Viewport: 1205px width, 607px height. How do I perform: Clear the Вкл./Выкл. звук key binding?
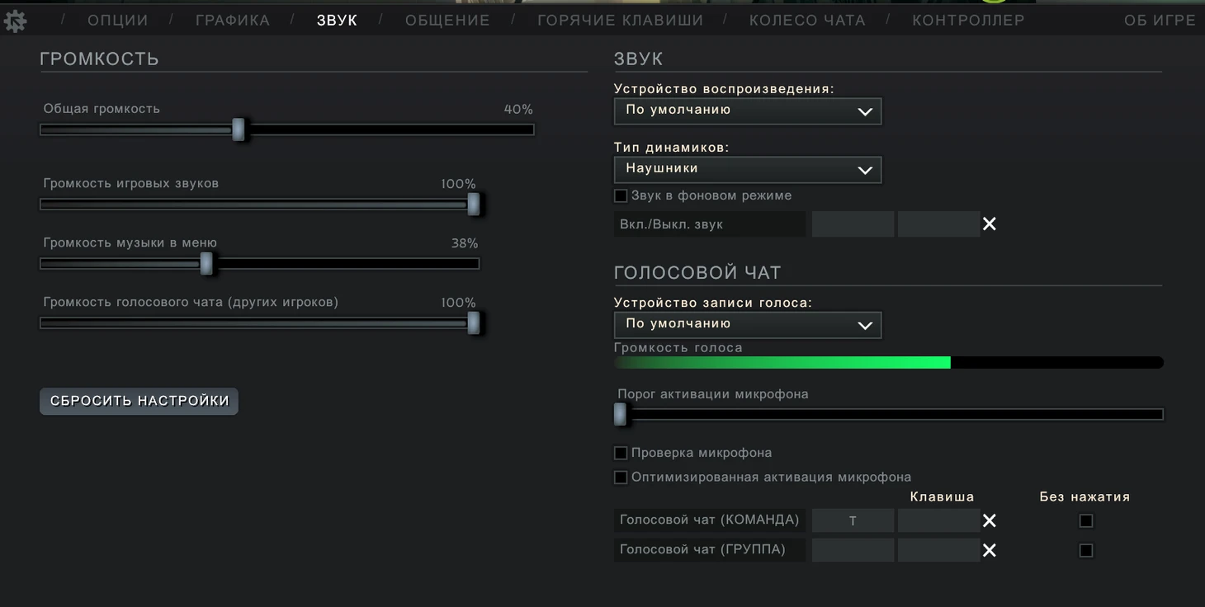coord(989,224)
